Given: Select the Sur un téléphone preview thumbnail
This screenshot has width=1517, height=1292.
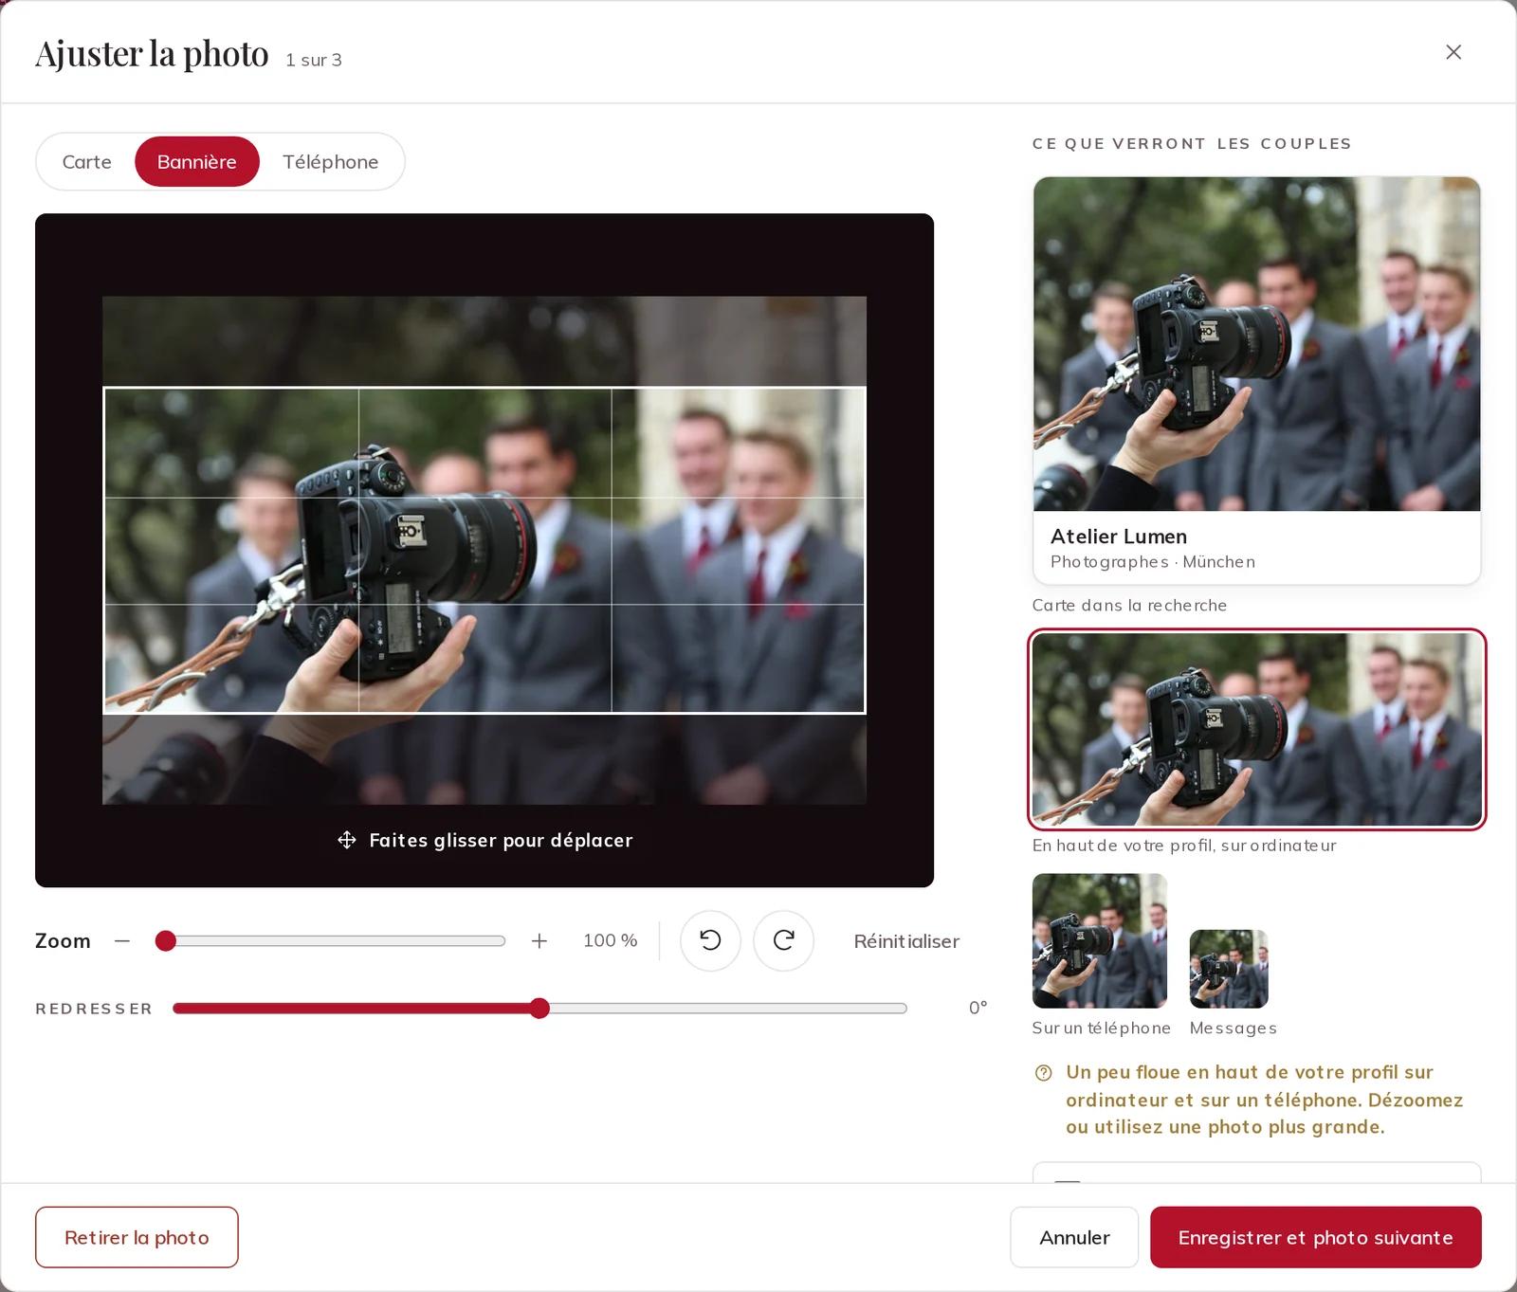Looking at the screenshot, I should coord(1100,940).
